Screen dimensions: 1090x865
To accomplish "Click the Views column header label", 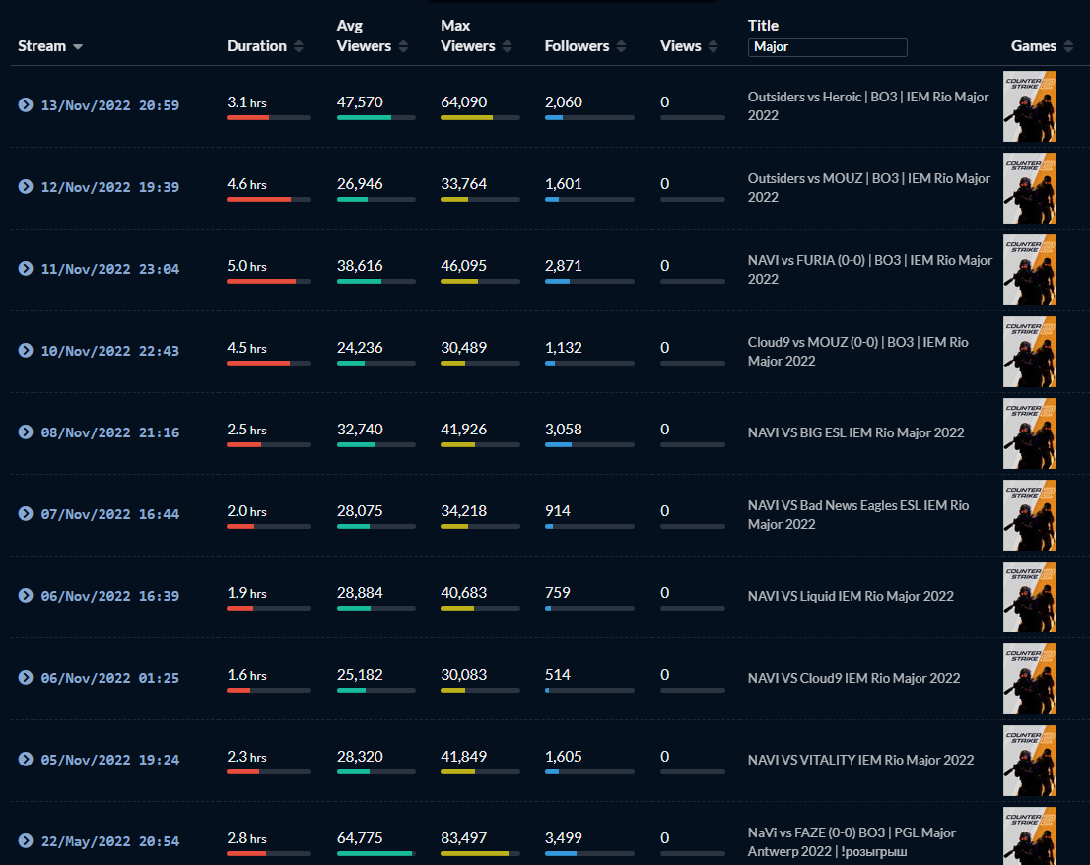I will (x=681, y=46).
